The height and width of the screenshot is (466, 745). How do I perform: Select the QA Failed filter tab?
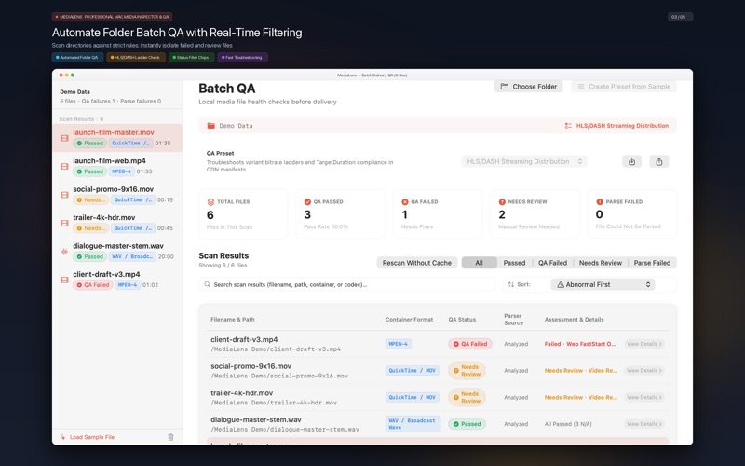tap(552, 263)
